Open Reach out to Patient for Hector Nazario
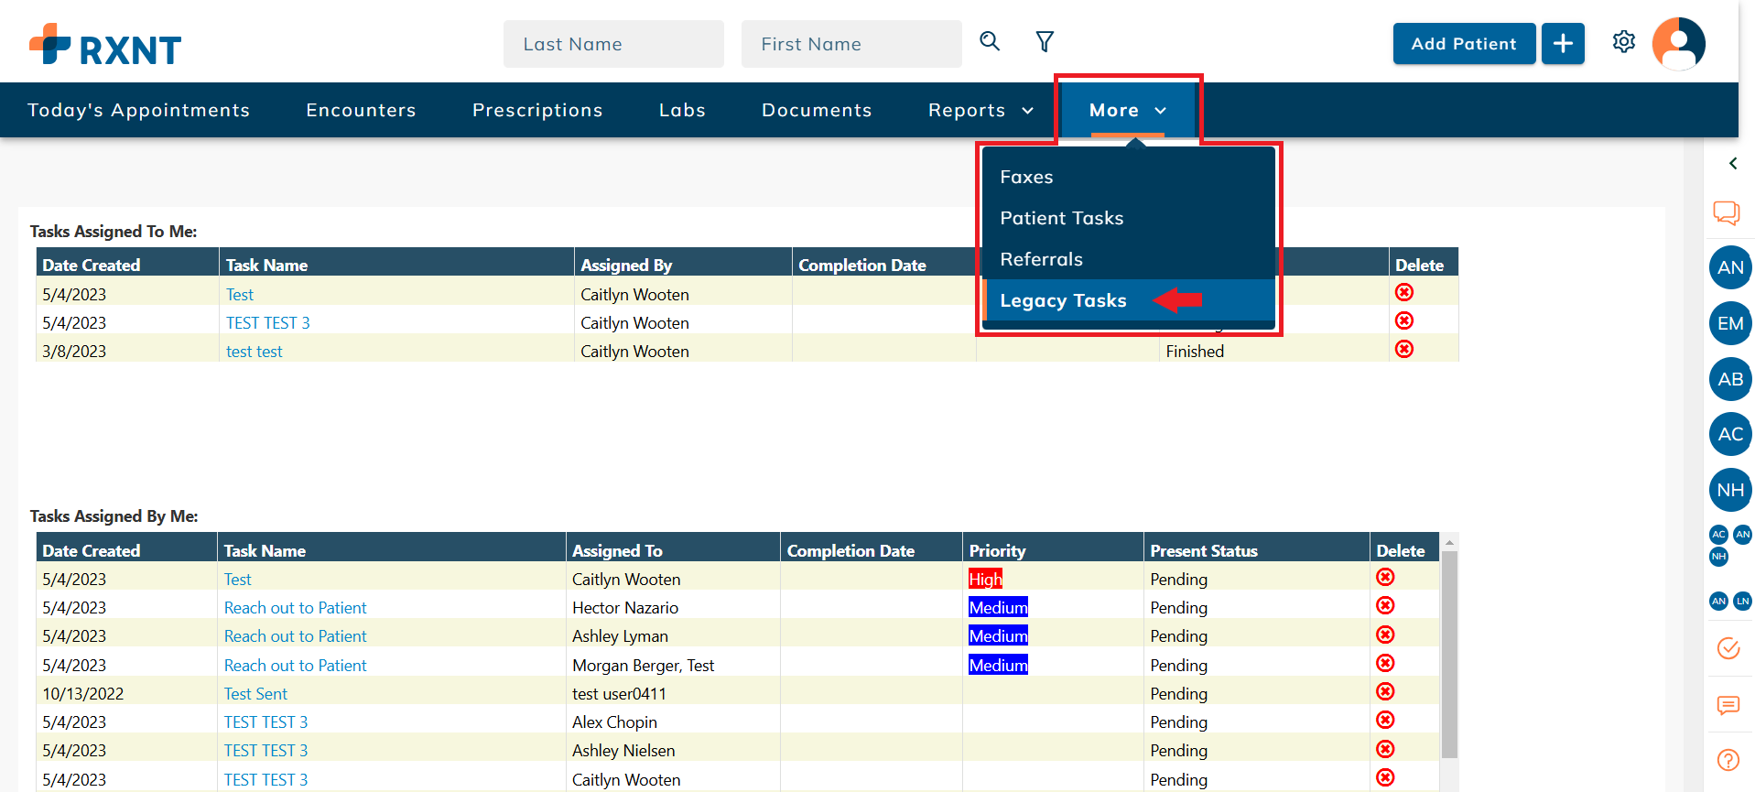The image size is (1755, 792). coord(295,608)
